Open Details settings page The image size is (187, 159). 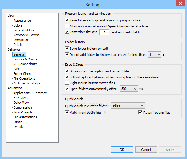[x=18, y=45]
